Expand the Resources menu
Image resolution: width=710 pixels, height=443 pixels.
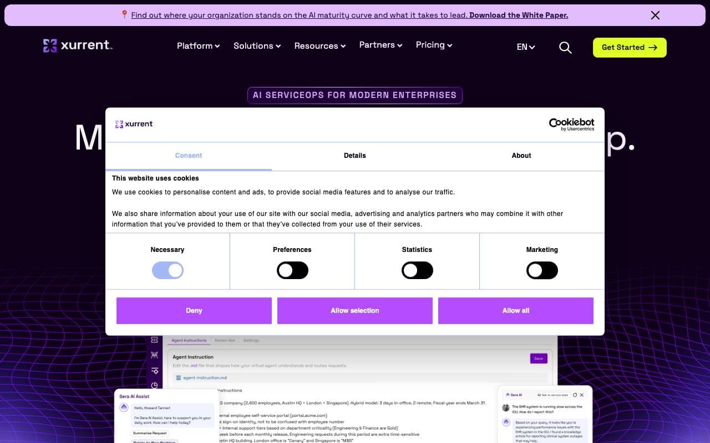[x=320, y=45]
